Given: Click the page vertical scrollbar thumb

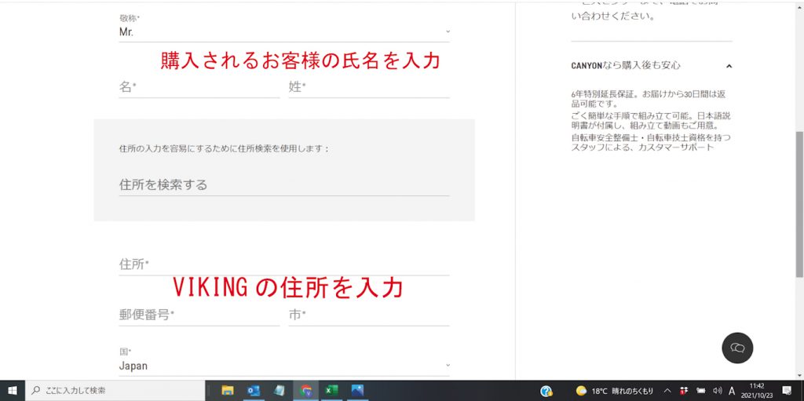Looking at the screenshot, I should [x=799, y=196].
